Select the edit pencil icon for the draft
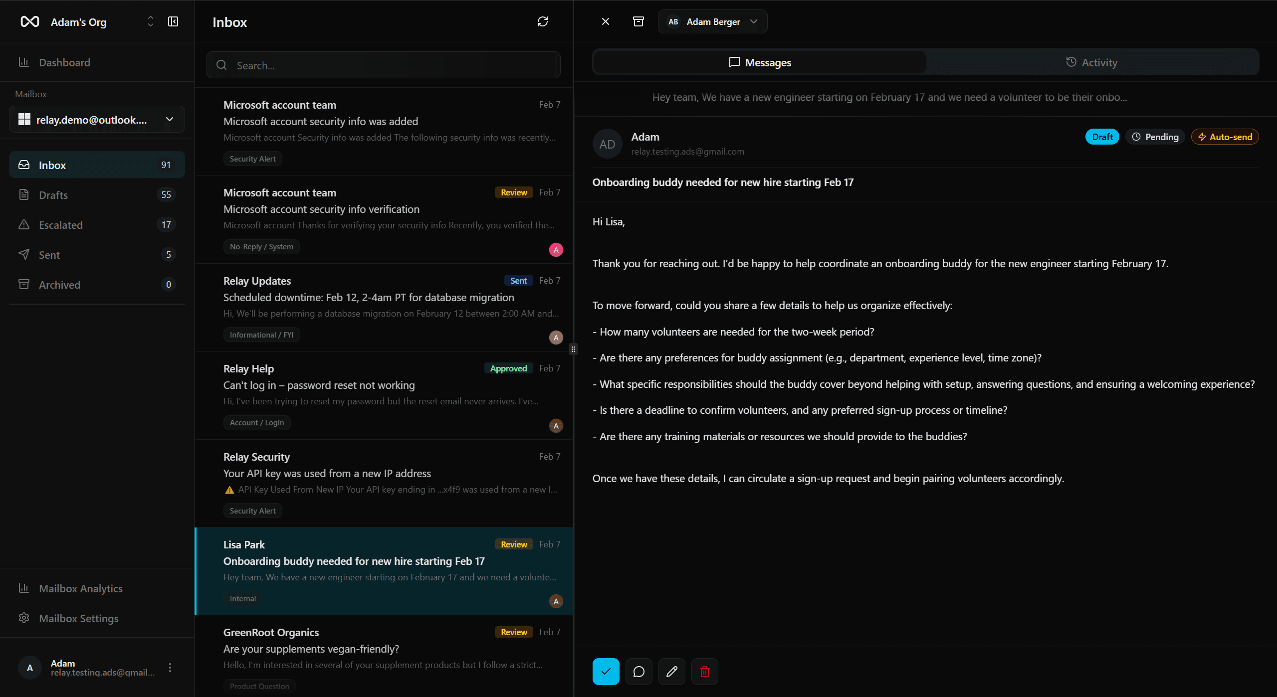1277x697 pixels. (671, 671)
